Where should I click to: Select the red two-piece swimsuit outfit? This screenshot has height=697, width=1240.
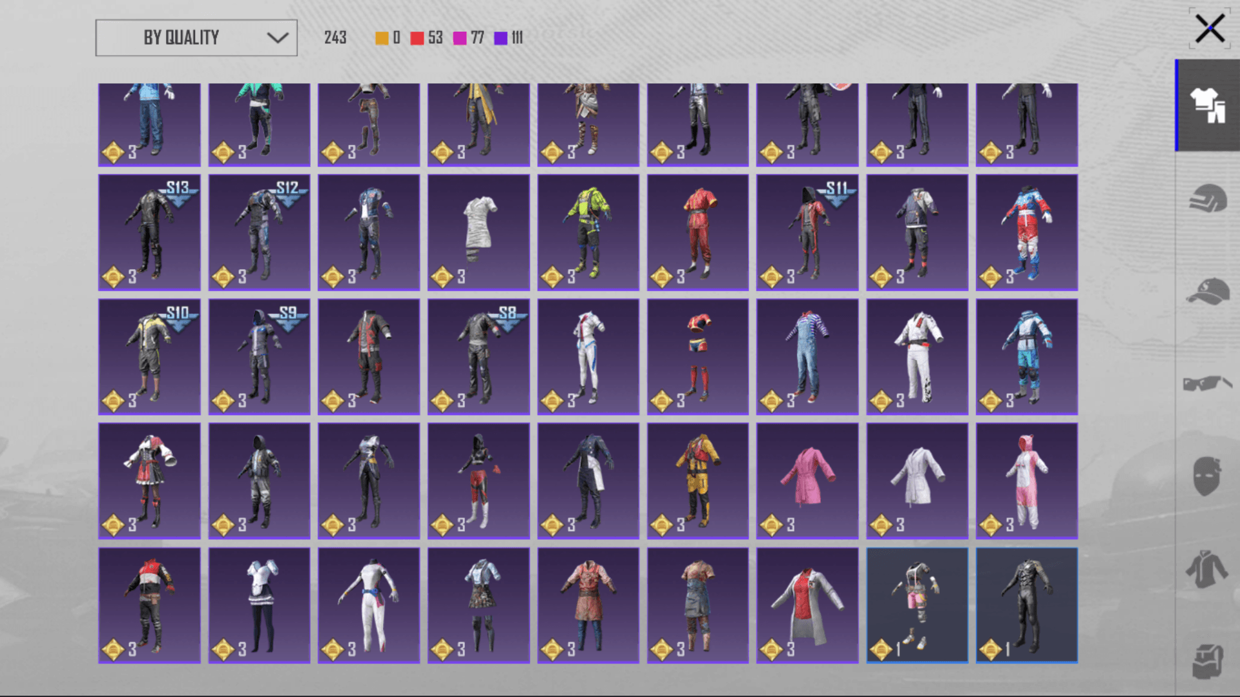point(697,356)
